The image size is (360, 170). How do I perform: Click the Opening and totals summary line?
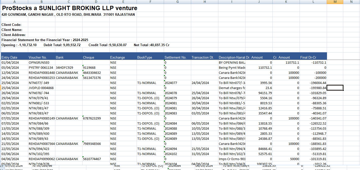click(86, 45)
